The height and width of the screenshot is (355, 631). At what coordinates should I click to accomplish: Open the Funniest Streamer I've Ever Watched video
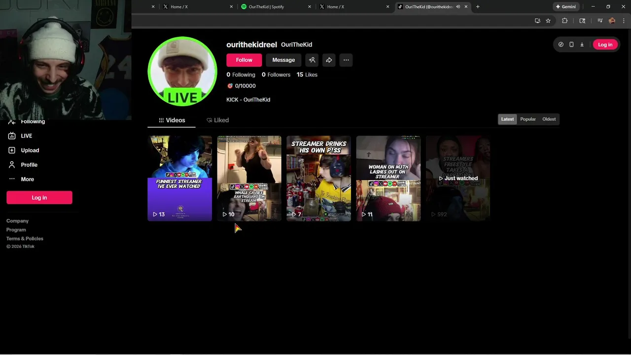pyautogui.click(x=180, y=178)
